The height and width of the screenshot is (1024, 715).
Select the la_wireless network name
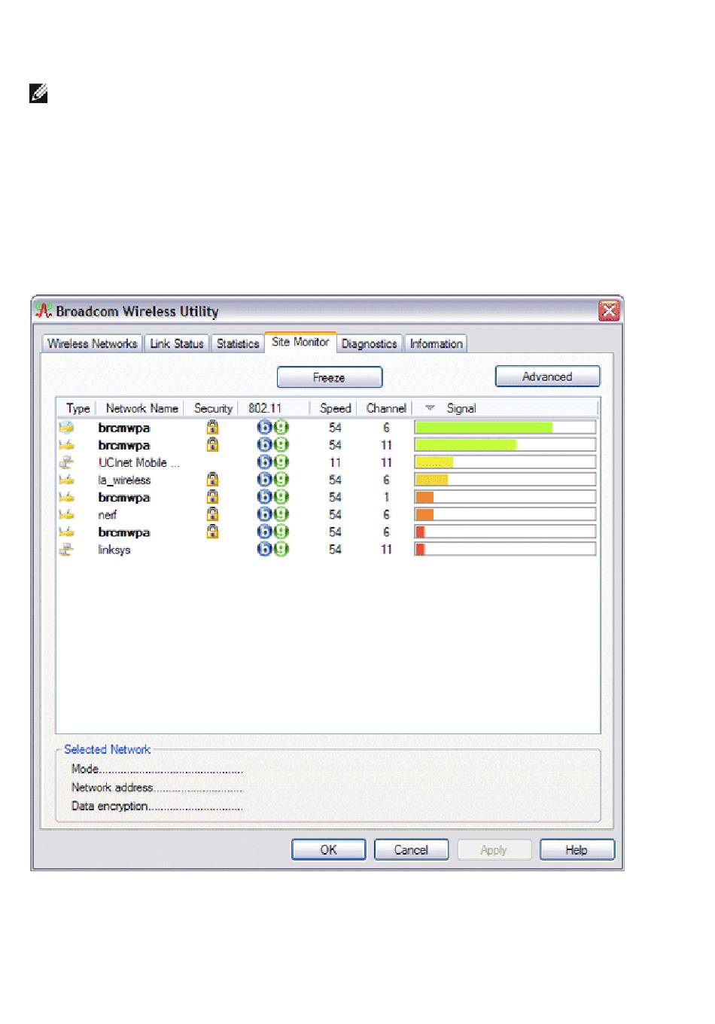click(125, 480)
